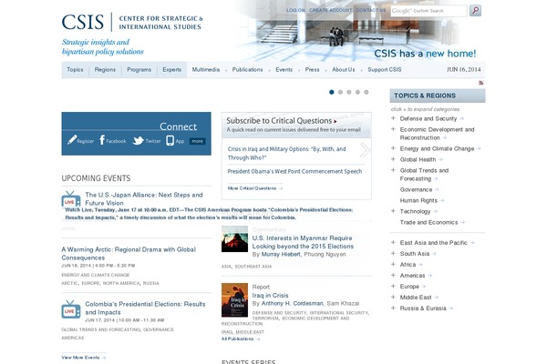Click the LIVE TV icon beside Colombia's Elections

pyautogui.click(x=71, y=309)
